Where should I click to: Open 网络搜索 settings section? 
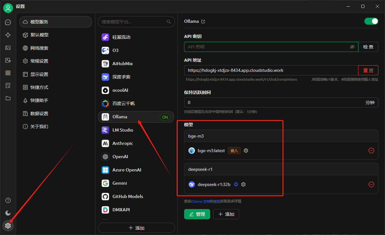[55, 48]
